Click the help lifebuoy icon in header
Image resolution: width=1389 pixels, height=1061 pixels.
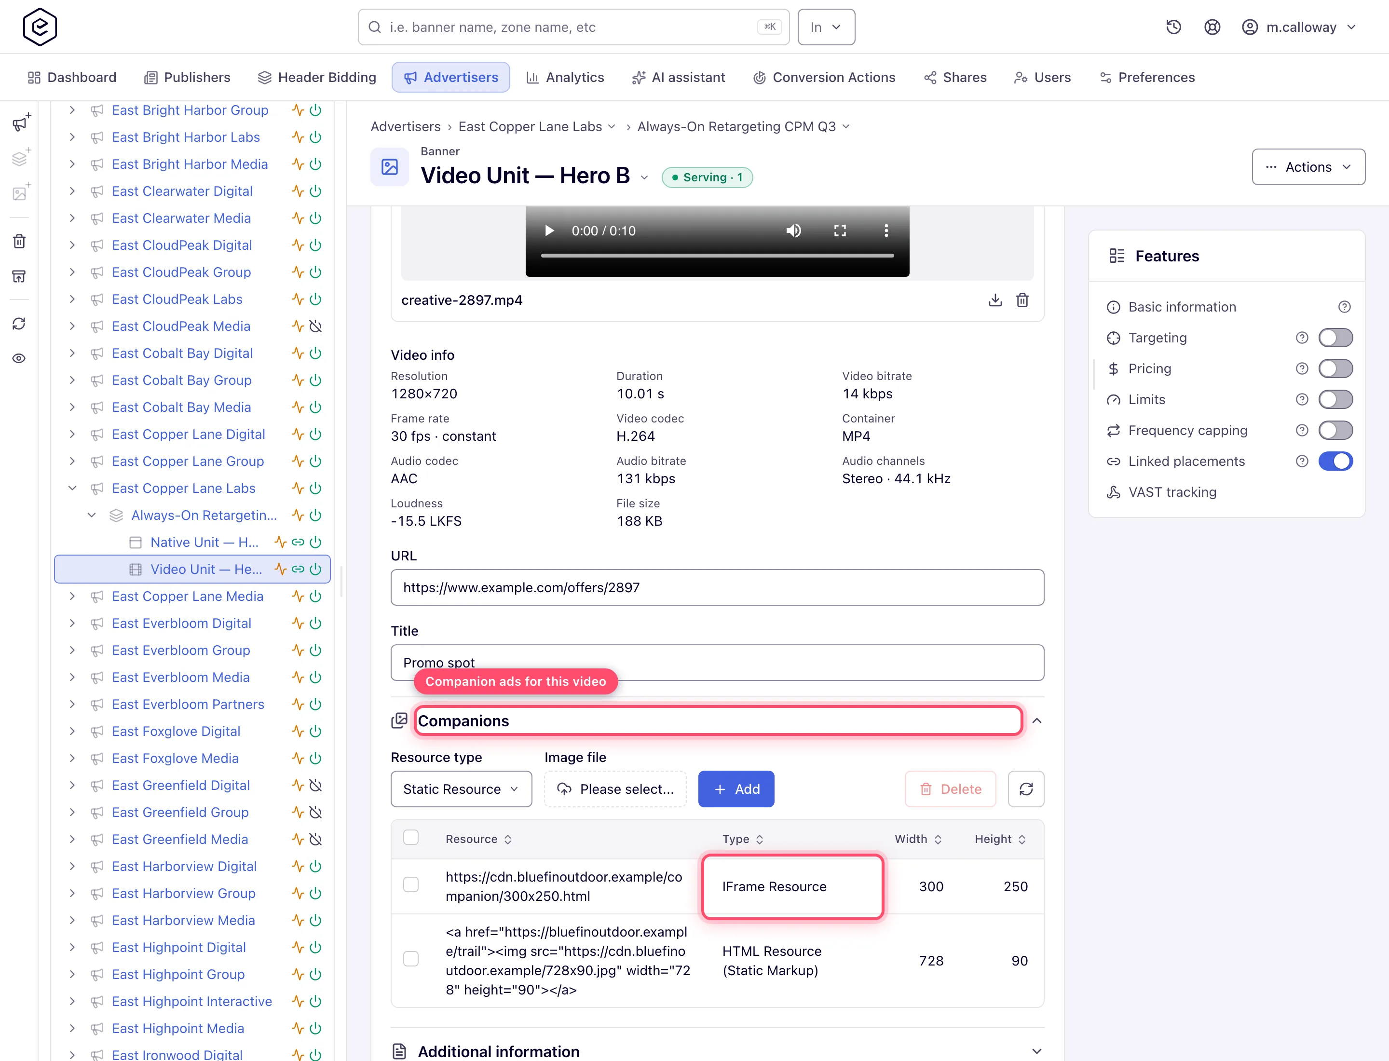pyautogui.click(x=1212, y=27)
